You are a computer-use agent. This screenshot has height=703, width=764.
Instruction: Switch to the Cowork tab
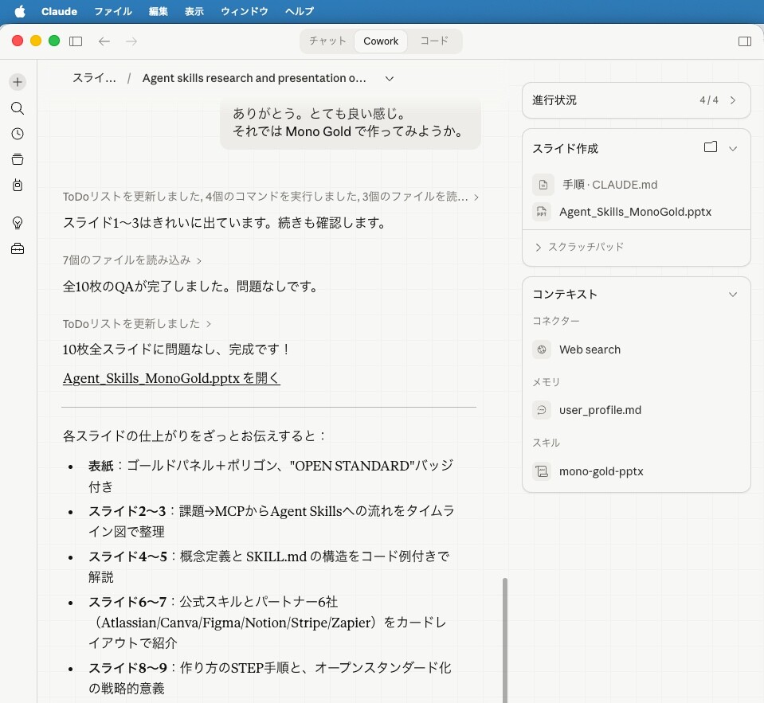(381, 41)
